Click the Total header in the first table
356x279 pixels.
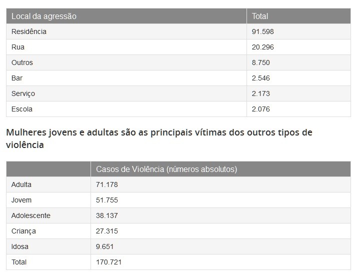pos(260,16)
